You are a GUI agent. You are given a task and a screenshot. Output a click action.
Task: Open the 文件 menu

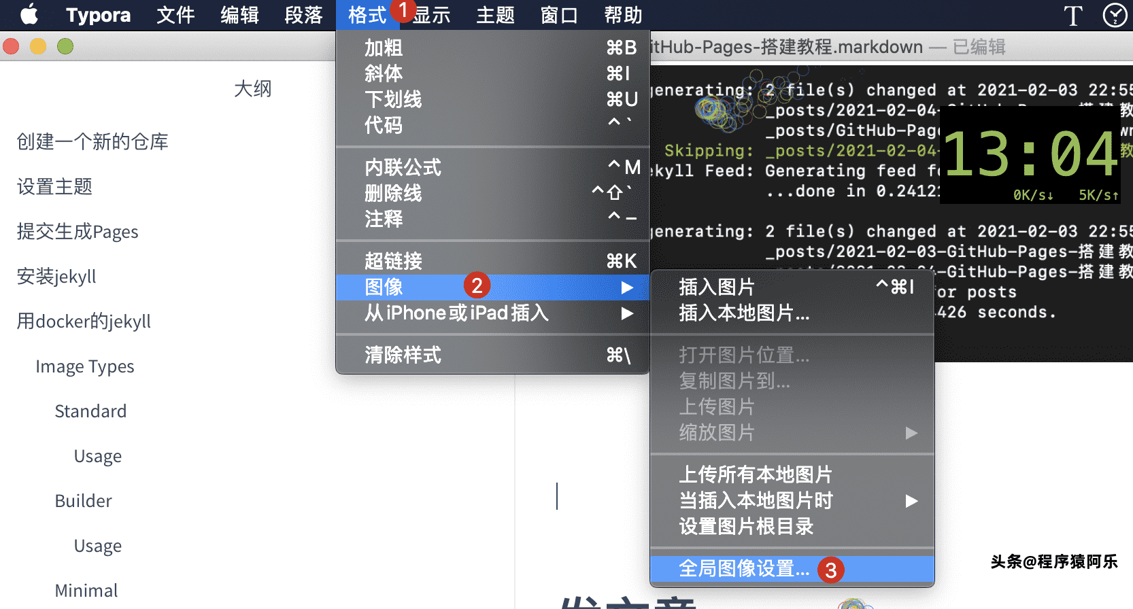click(175, 15)
